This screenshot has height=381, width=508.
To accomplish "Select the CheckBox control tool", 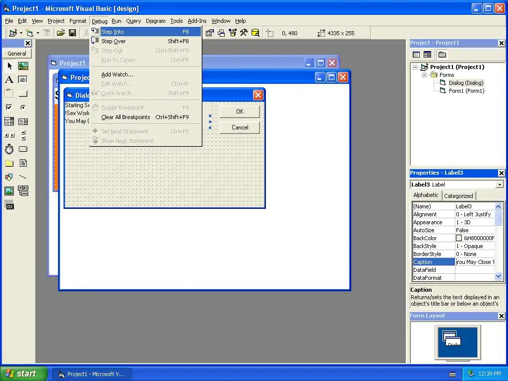I will pyautogui.click(x=9, y=107).
